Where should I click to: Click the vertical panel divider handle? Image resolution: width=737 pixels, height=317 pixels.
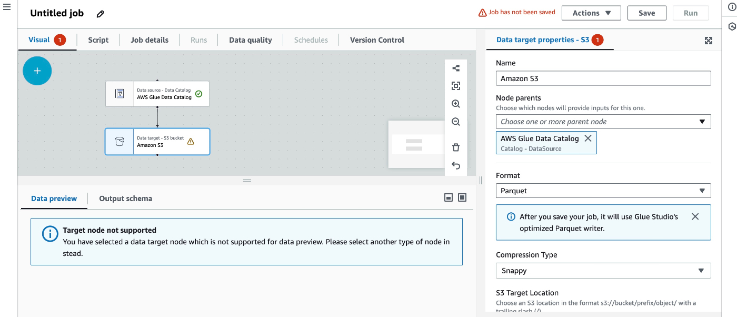tap(480, 181)
